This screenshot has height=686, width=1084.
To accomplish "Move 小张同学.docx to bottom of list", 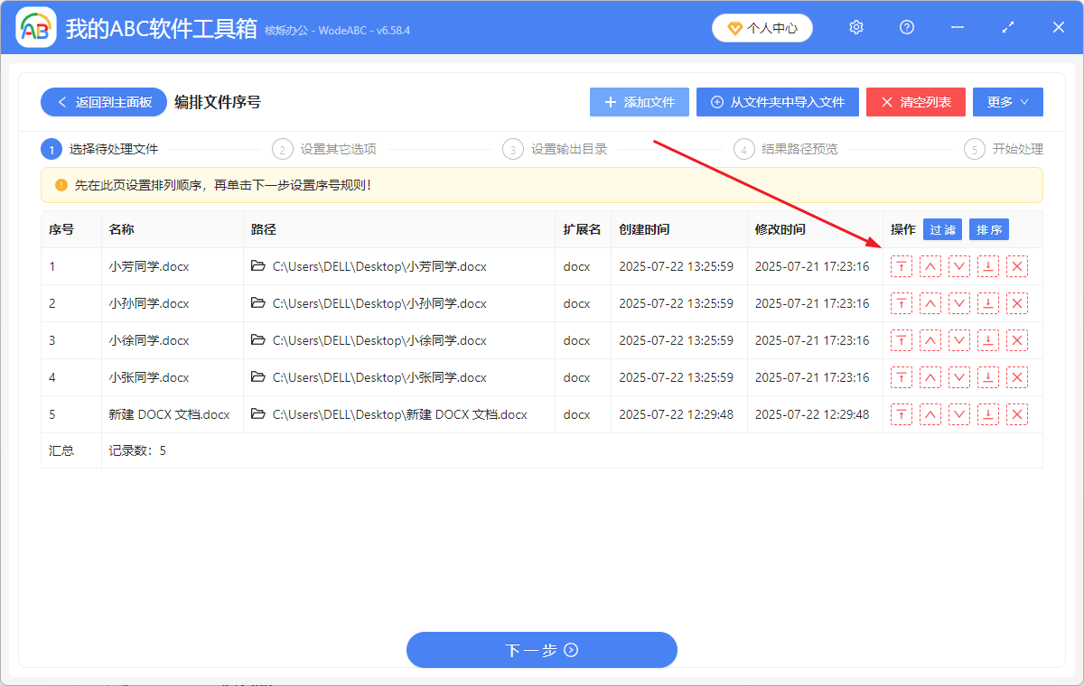I will (x=987, y=377).
